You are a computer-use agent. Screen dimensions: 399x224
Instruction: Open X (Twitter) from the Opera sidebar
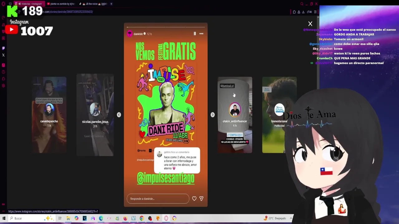3,55
